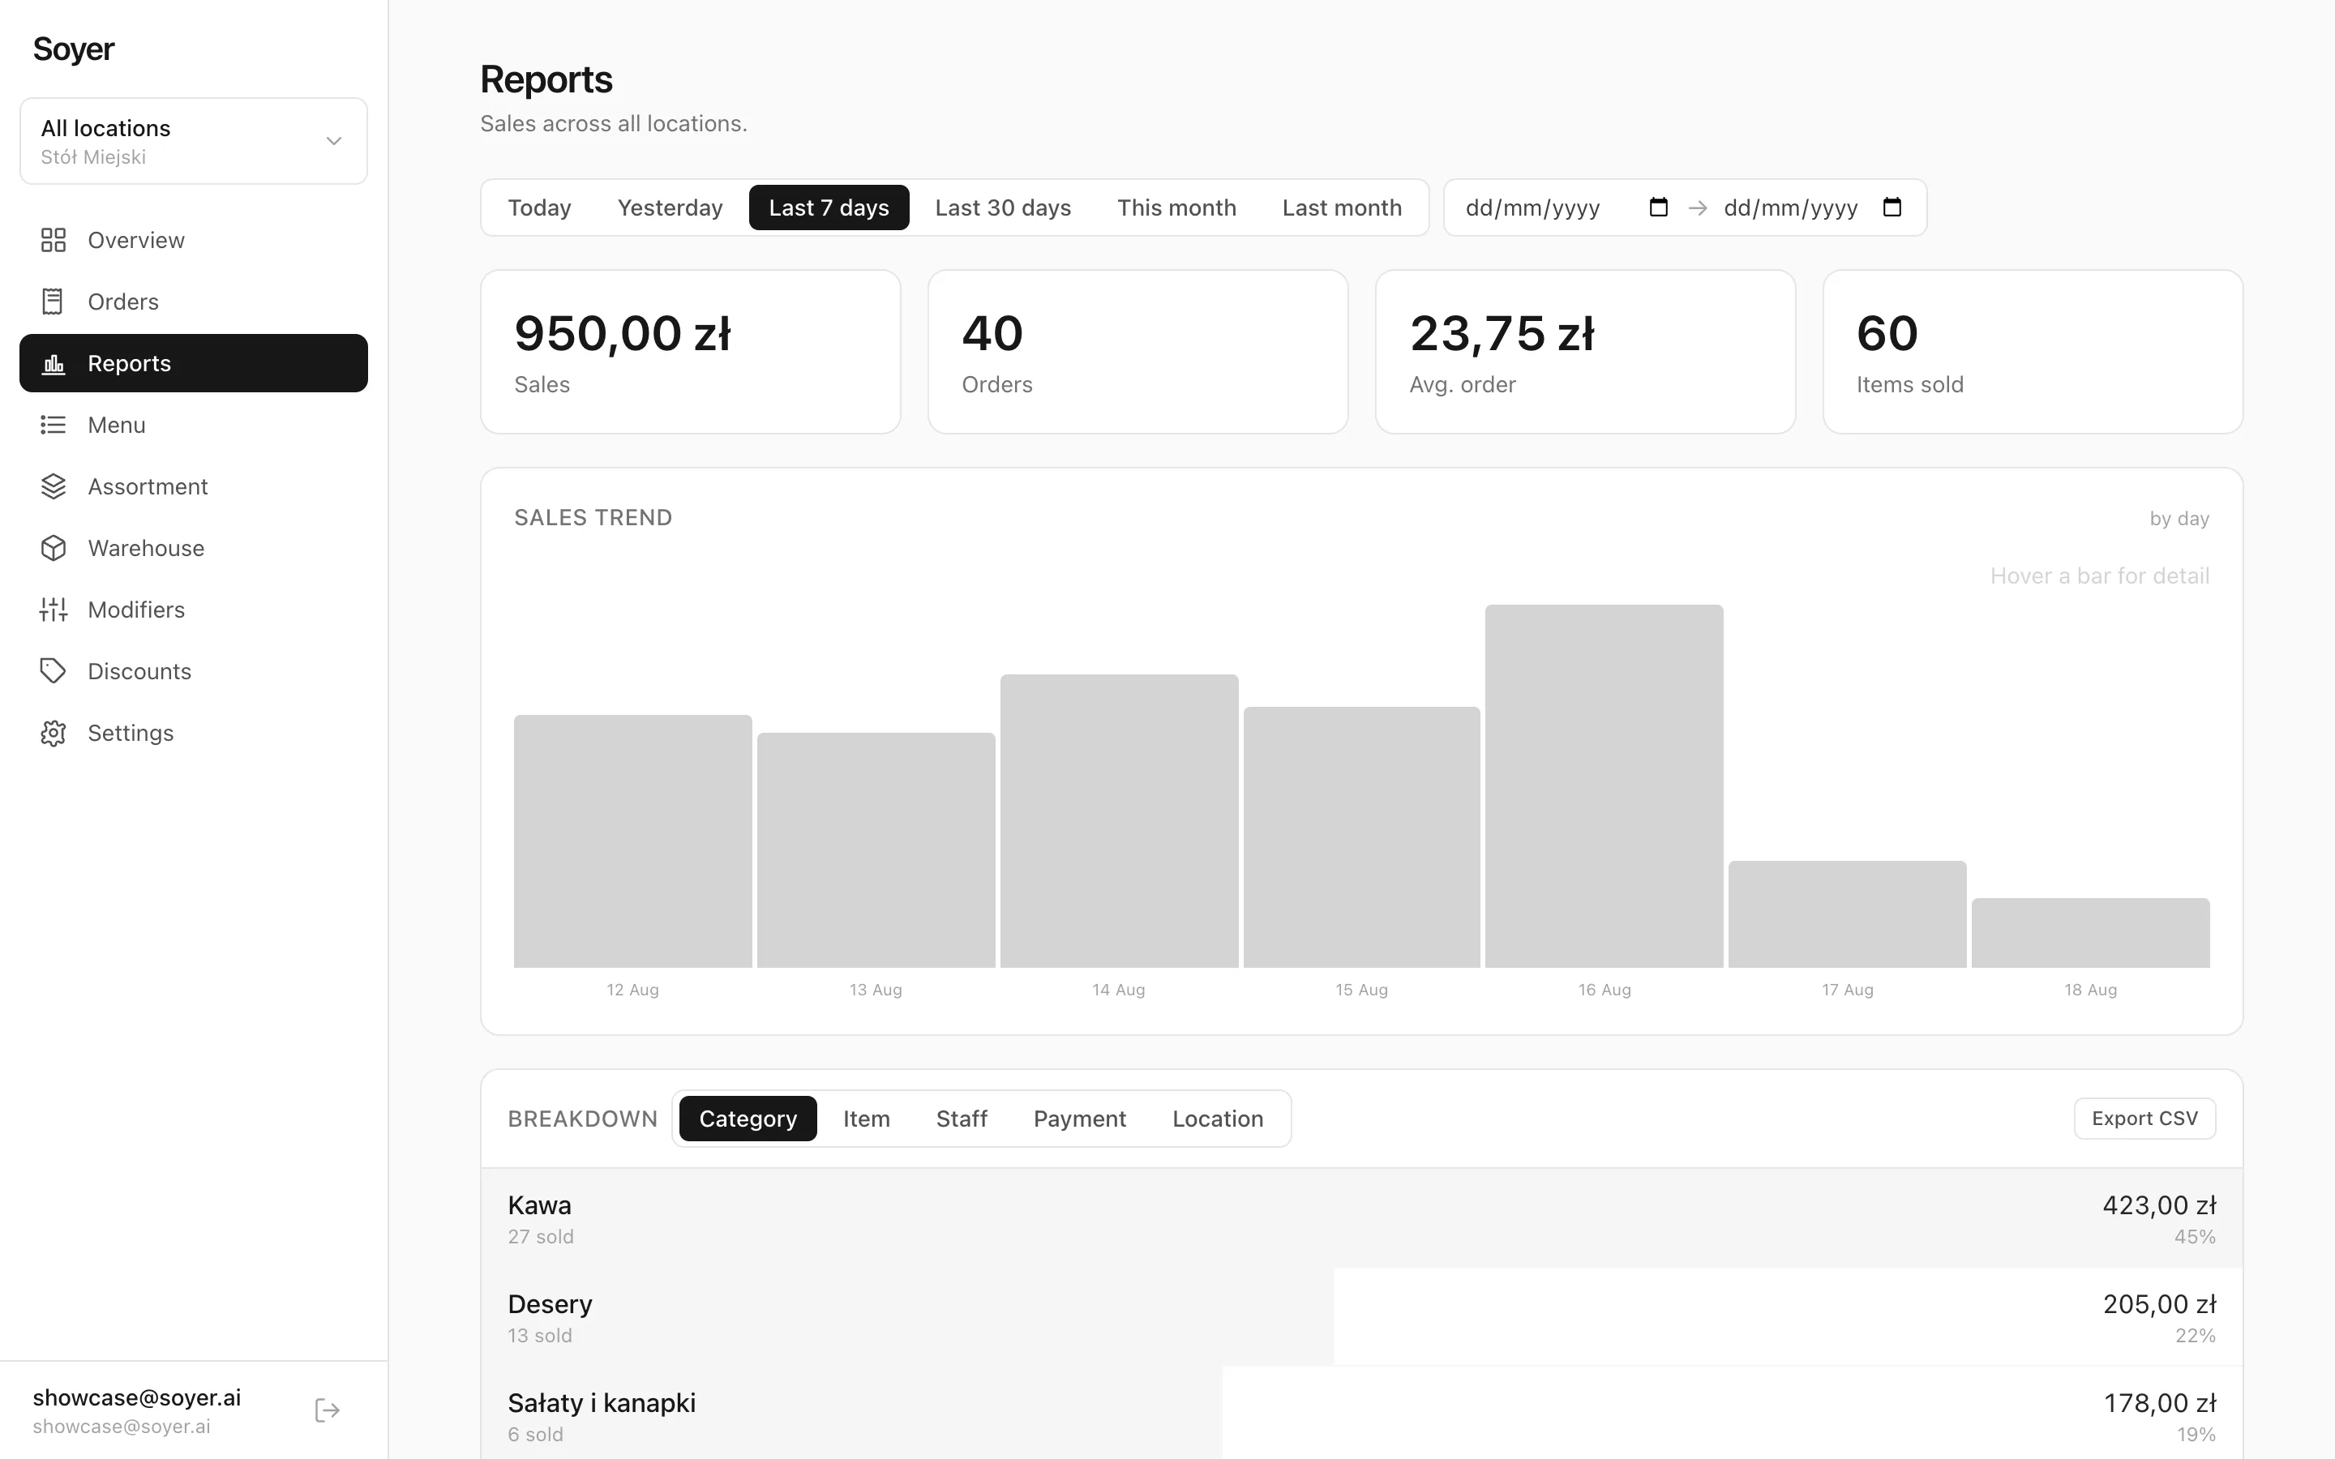
Task: Show breakdown by Payment
Action: pos(1080,1119)
